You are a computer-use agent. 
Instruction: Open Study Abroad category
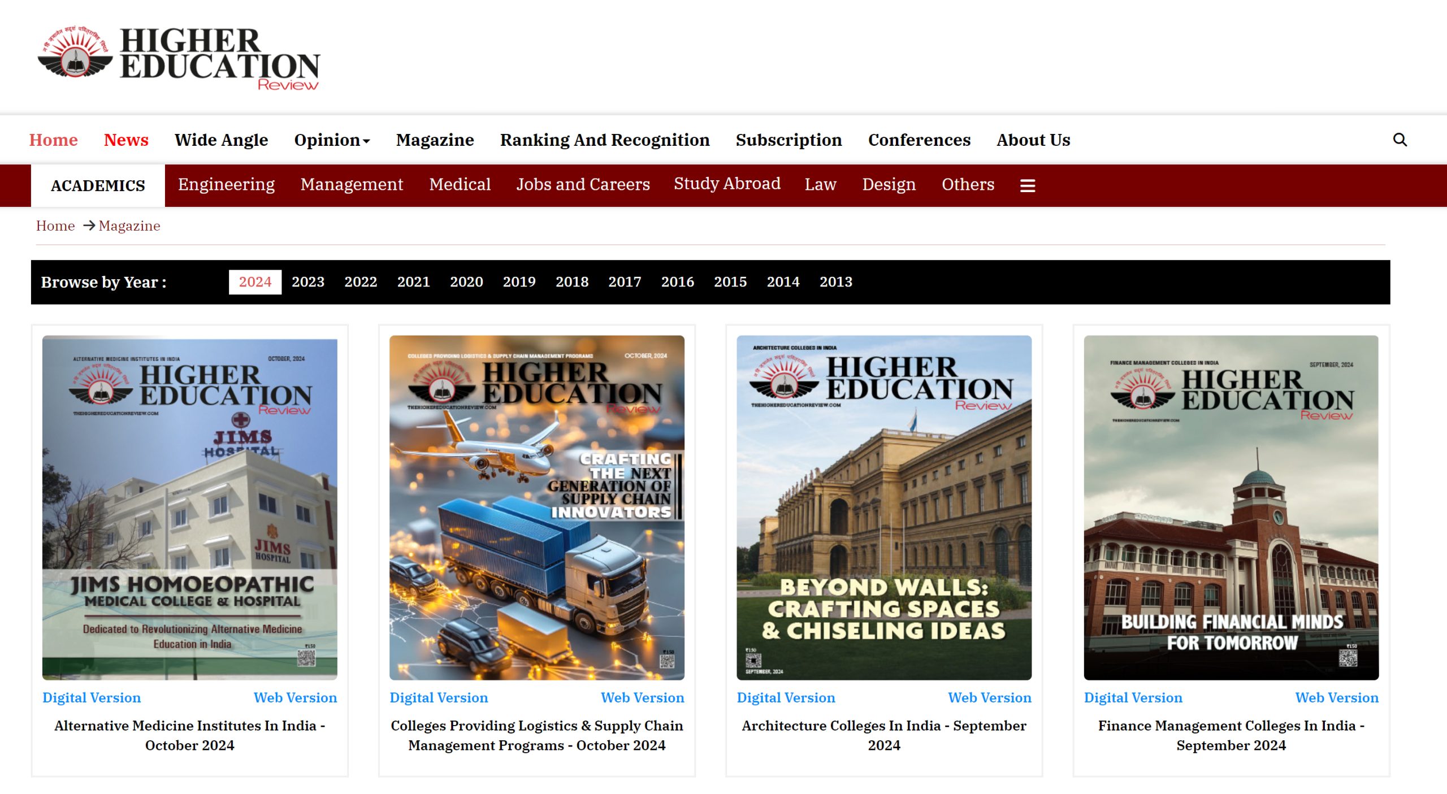point(727,184)
